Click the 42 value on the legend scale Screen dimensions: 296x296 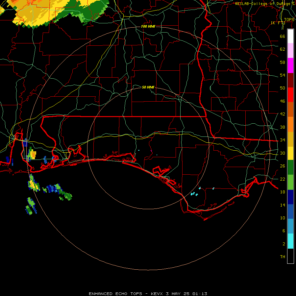pos(283,114)
